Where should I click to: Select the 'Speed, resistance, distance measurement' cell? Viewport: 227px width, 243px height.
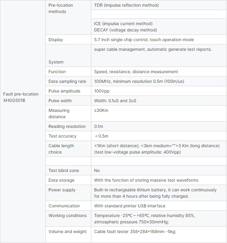click(136, 72)
